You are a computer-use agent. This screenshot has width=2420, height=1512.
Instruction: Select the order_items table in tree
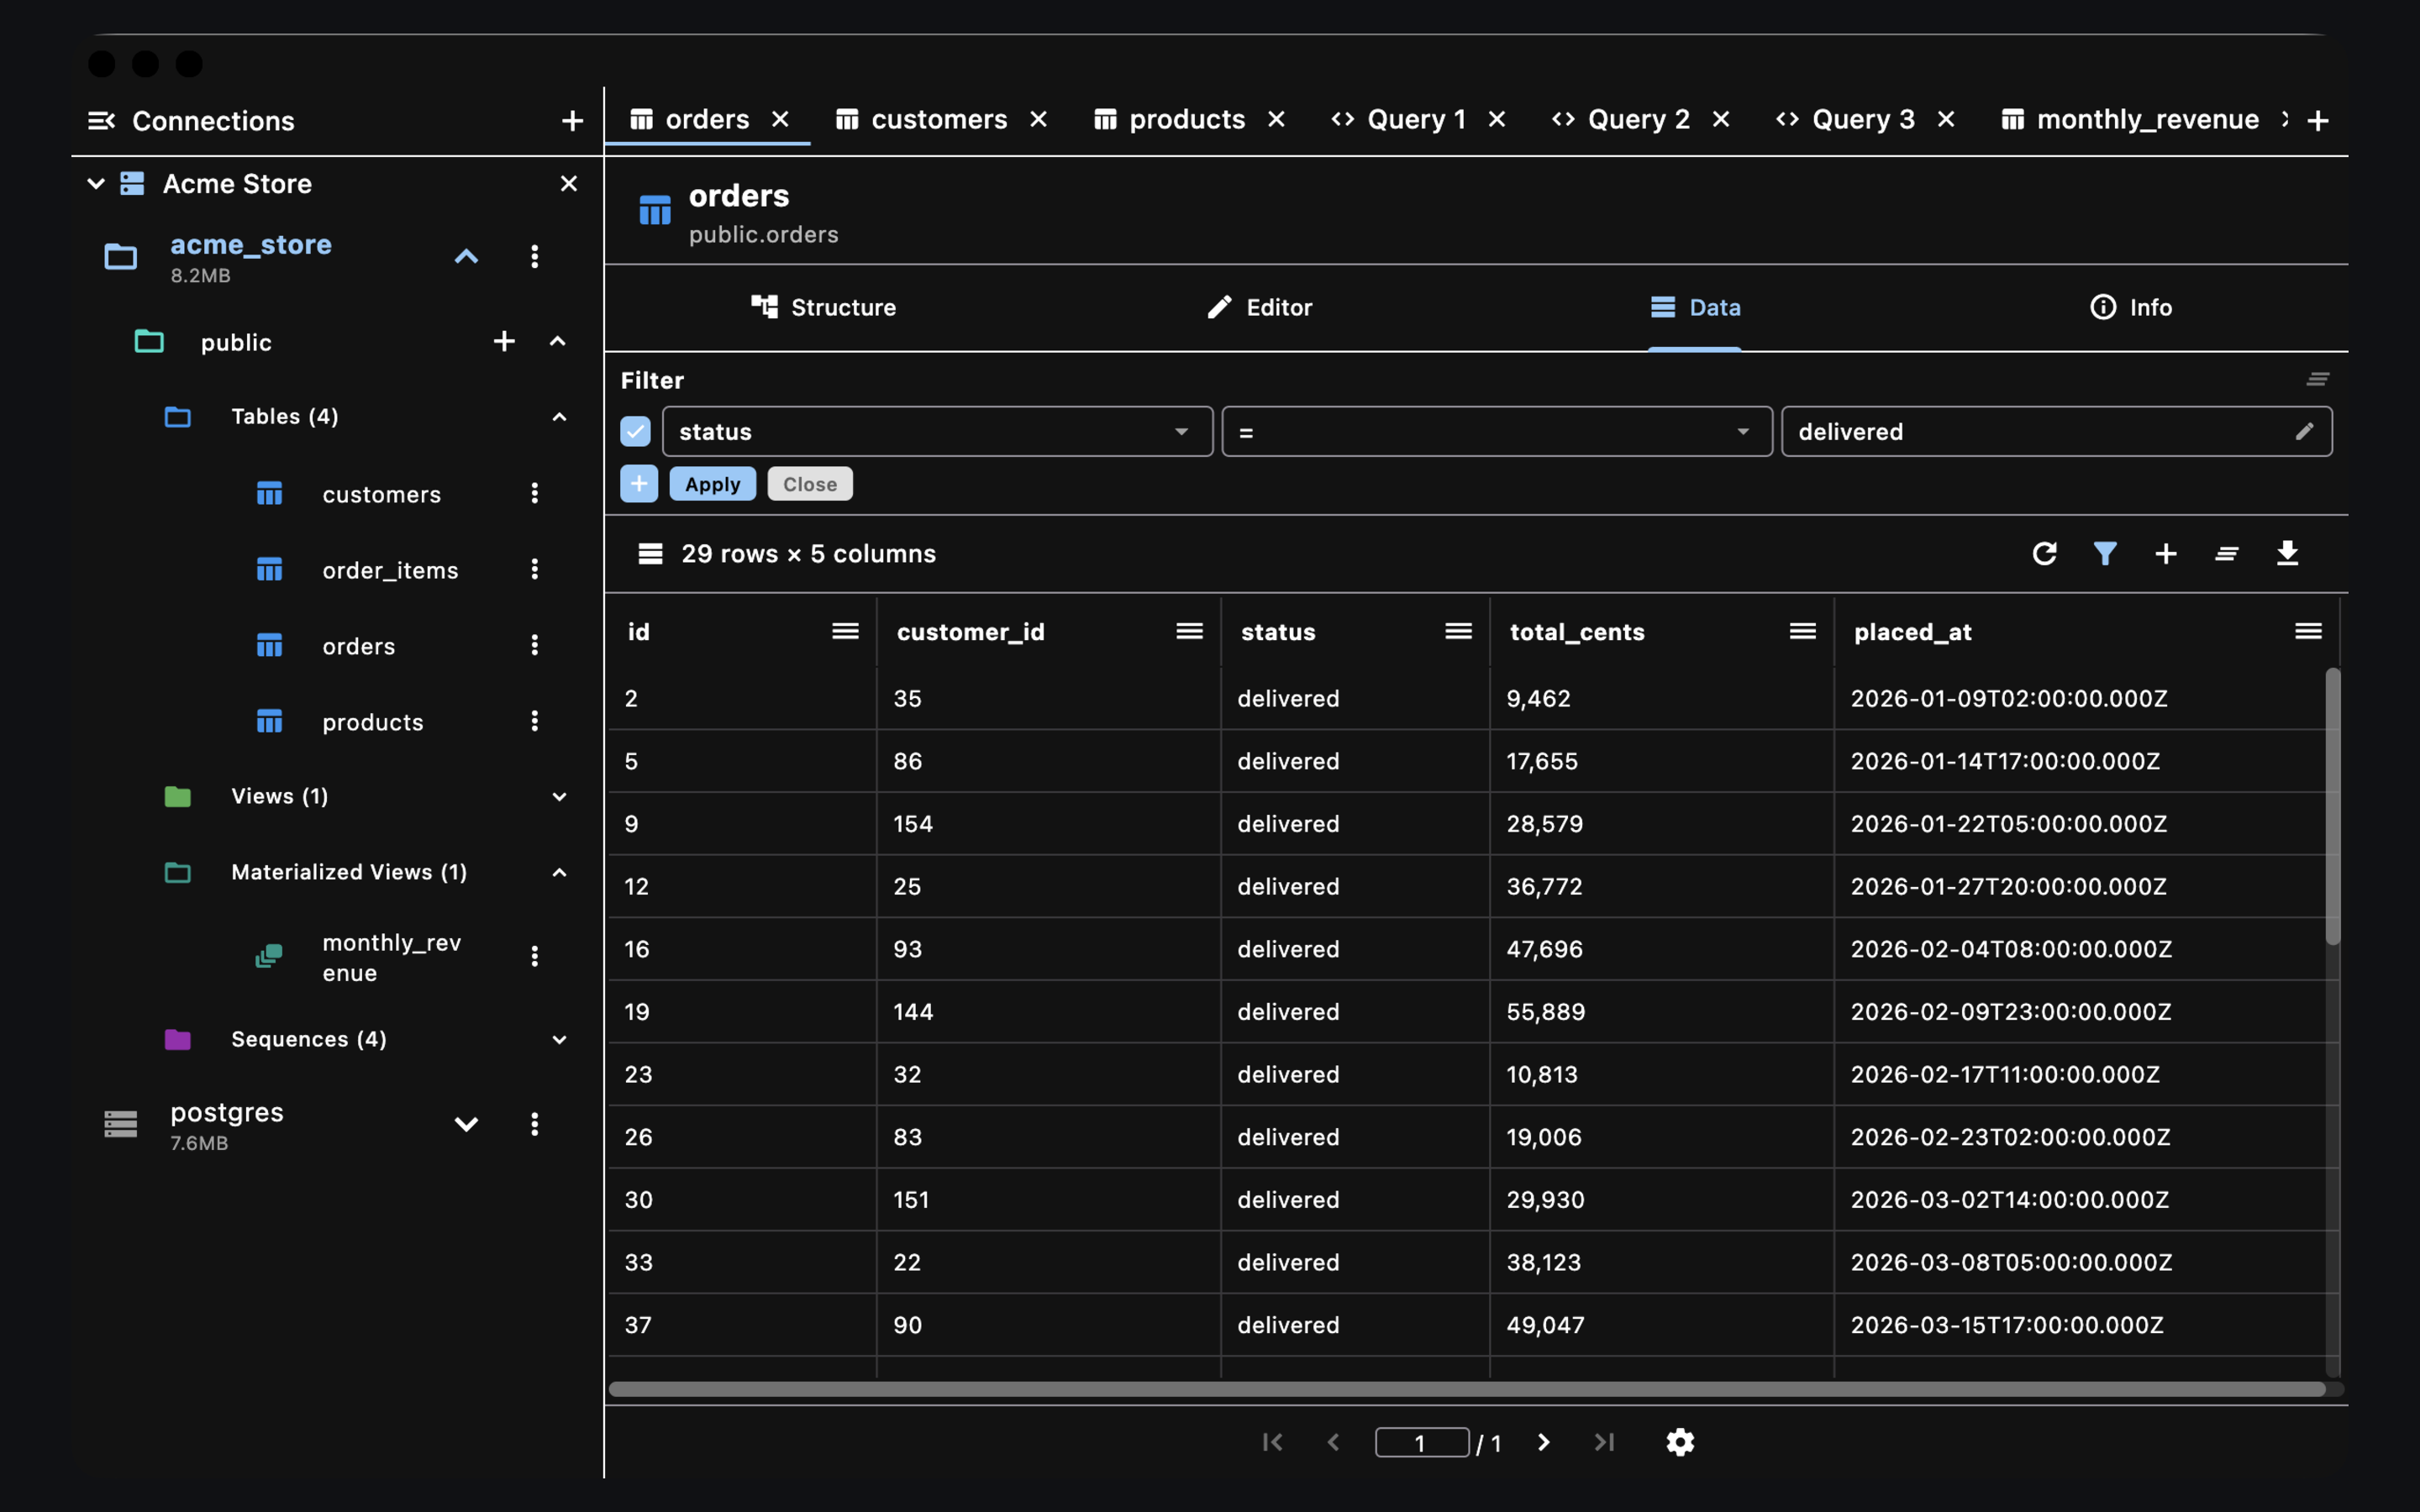pyautogui.click(x=390, y=570)
